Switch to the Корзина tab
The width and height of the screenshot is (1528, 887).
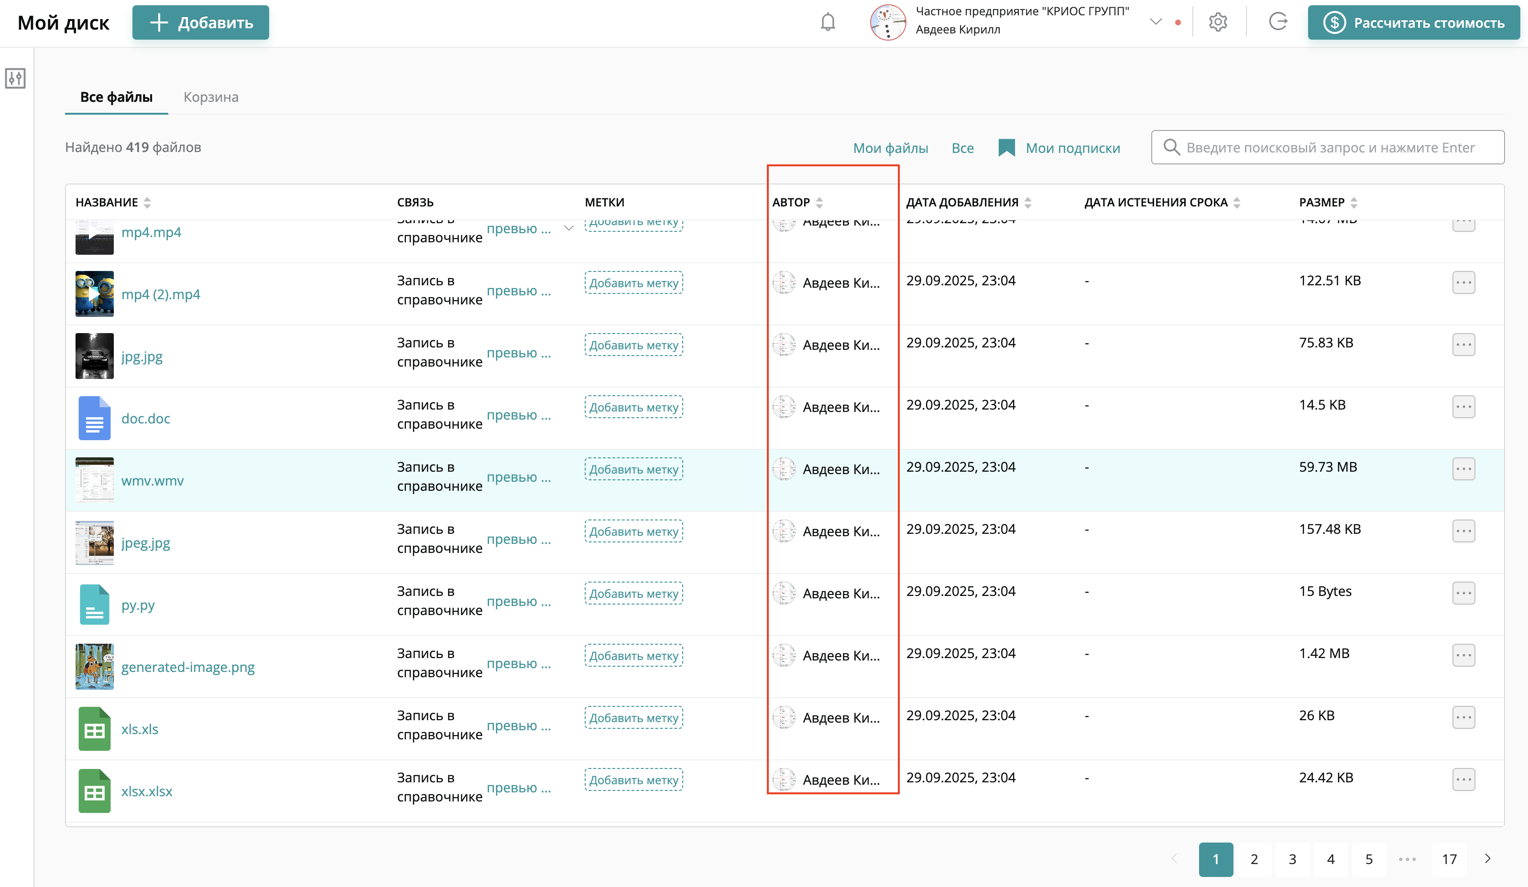210,97
